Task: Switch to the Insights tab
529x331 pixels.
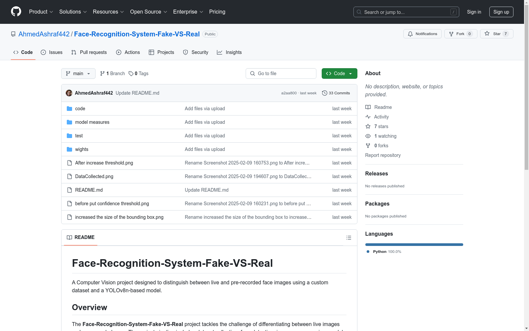Action: 229,52
